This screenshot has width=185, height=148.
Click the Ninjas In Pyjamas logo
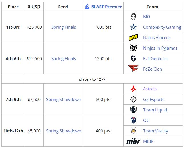[133, 48]
